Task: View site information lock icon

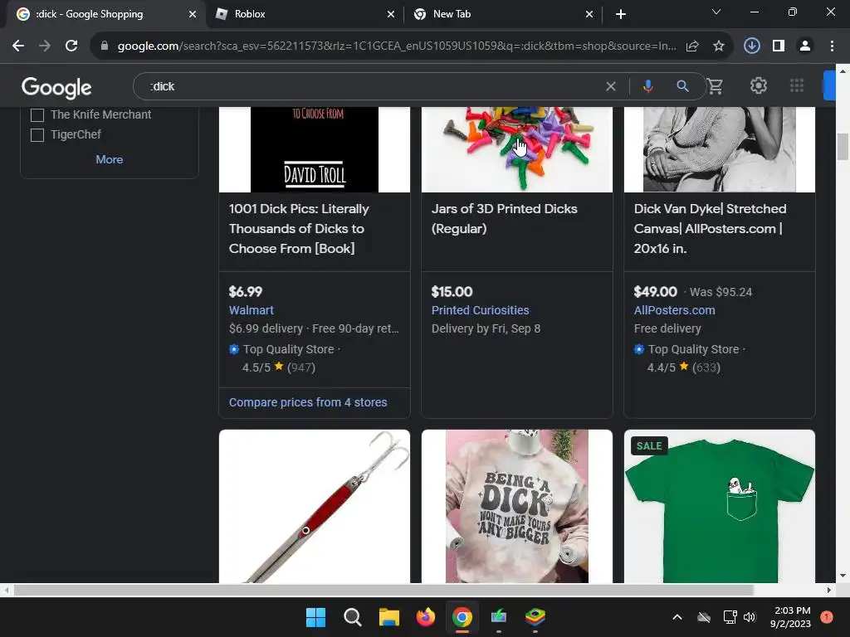Action: [x=105, y=46]
